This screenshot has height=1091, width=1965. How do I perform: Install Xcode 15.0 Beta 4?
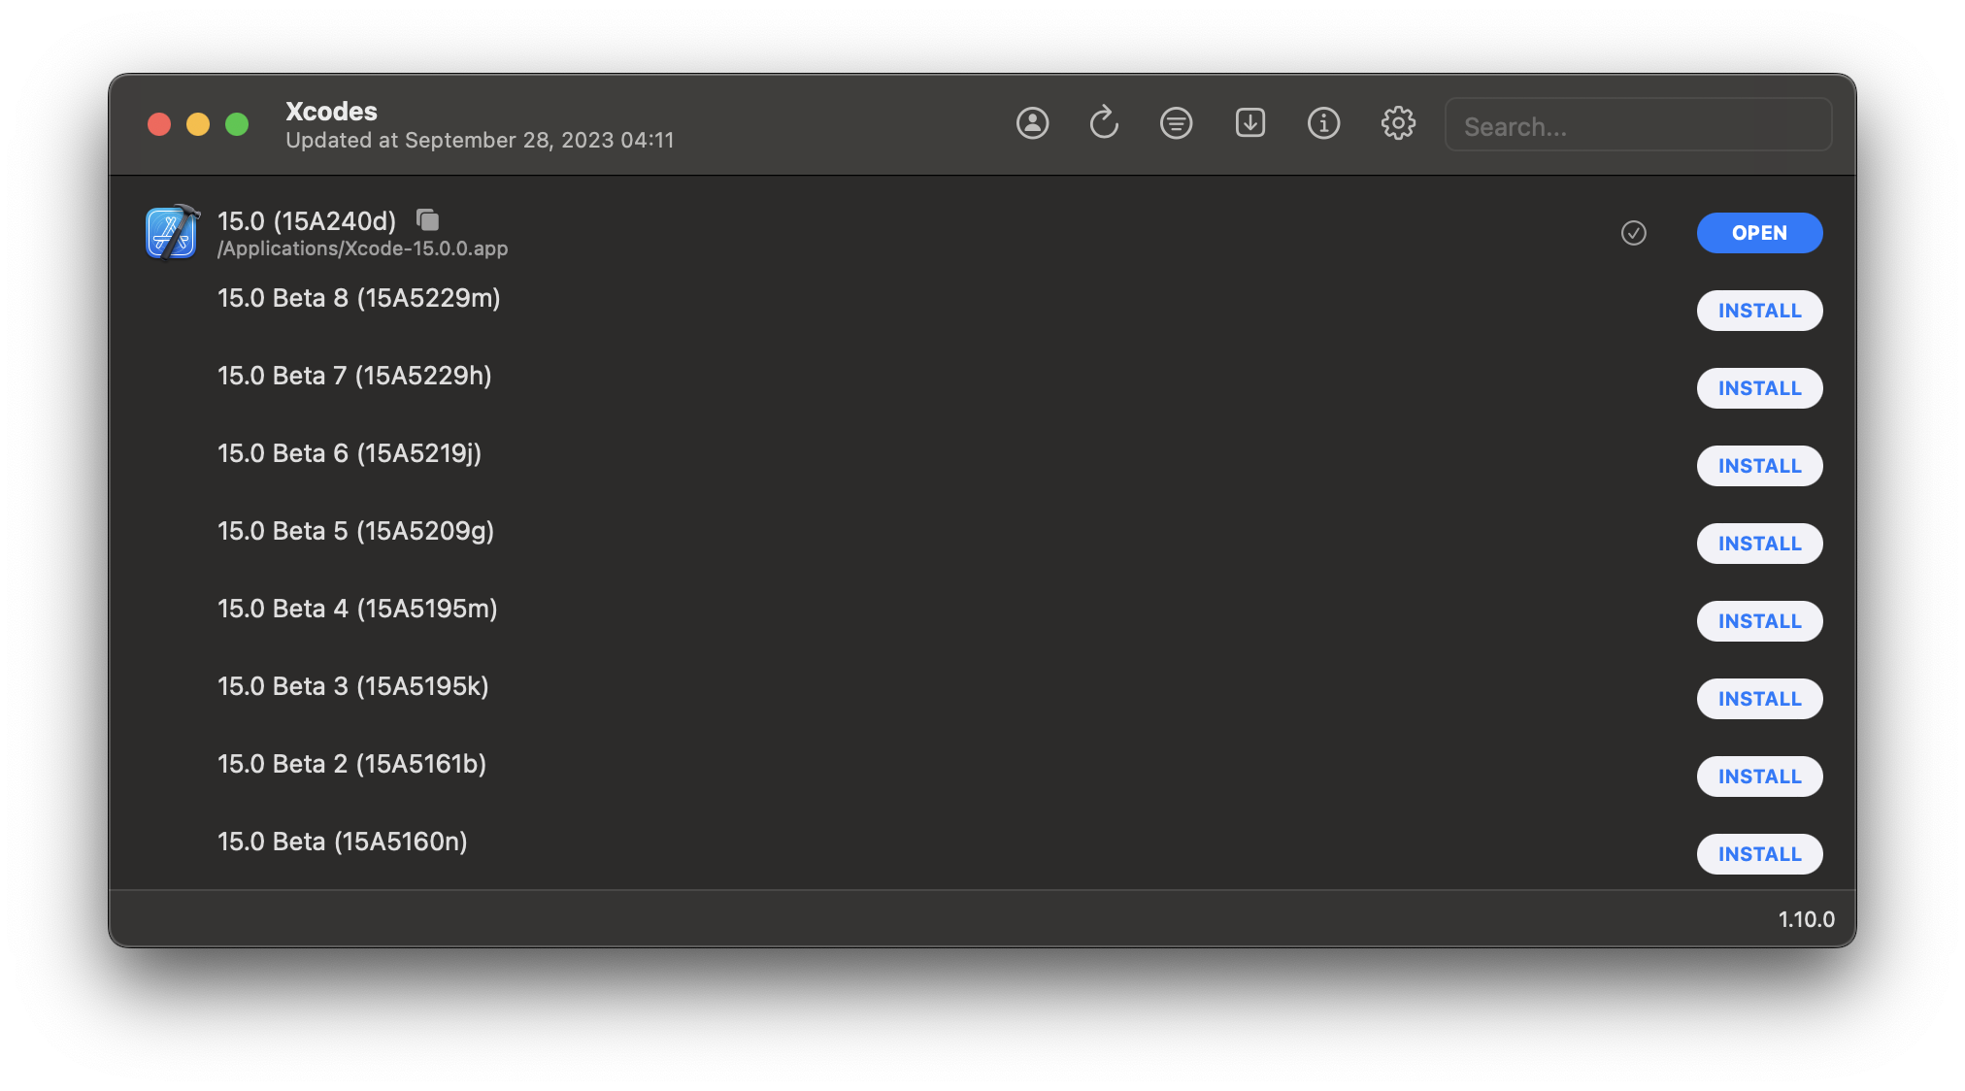[1759, 621]
